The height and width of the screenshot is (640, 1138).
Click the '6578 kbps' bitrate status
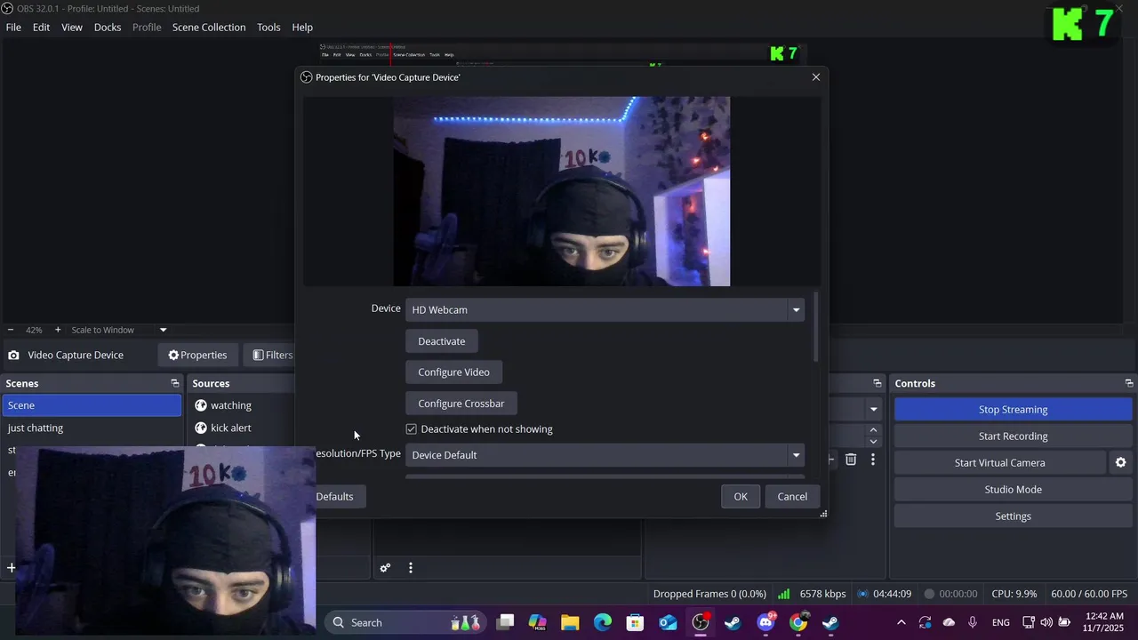(822, 594)
